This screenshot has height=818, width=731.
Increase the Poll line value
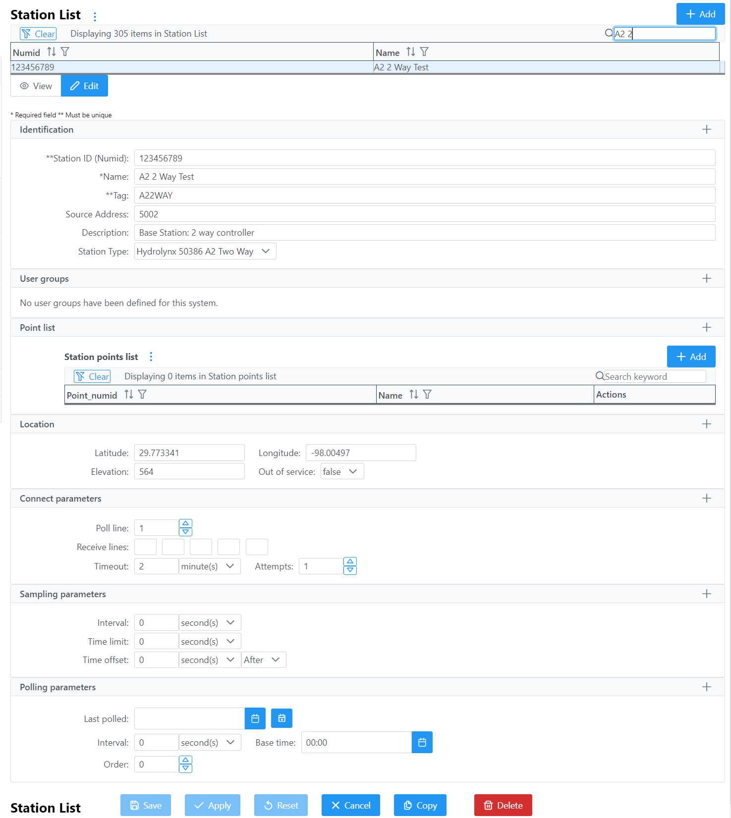[185, 523]
